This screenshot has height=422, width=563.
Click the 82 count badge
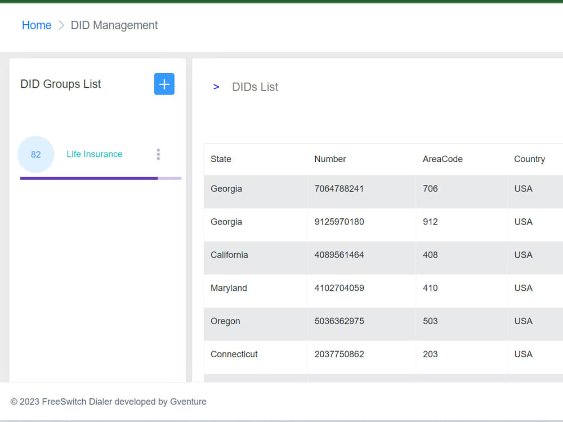click(x=36, y=154)
